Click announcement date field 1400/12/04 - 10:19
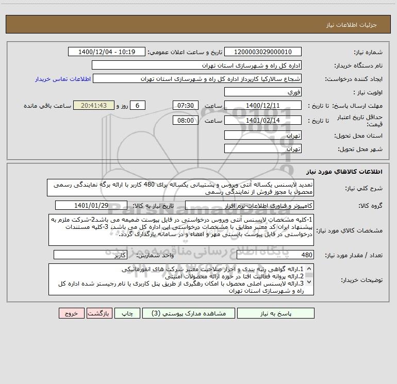The height and width of the screenshot is (384, 397). (107, 52)
